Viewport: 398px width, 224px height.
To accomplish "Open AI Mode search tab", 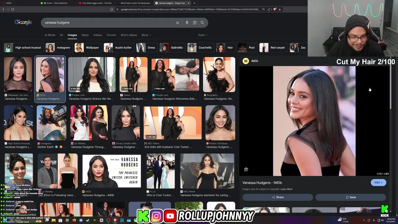I will 50,35.
